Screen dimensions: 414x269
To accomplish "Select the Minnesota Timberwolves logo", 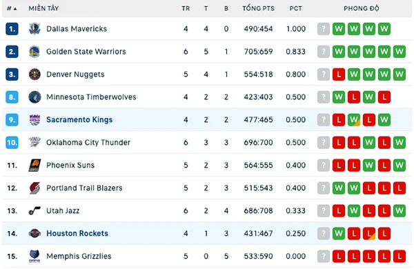I will pos(34,97).
